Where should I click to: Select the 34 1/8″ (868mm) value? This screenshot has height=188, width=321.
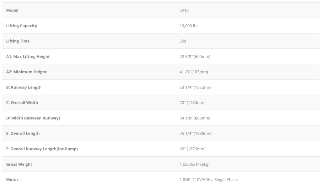tap(195, 118)
